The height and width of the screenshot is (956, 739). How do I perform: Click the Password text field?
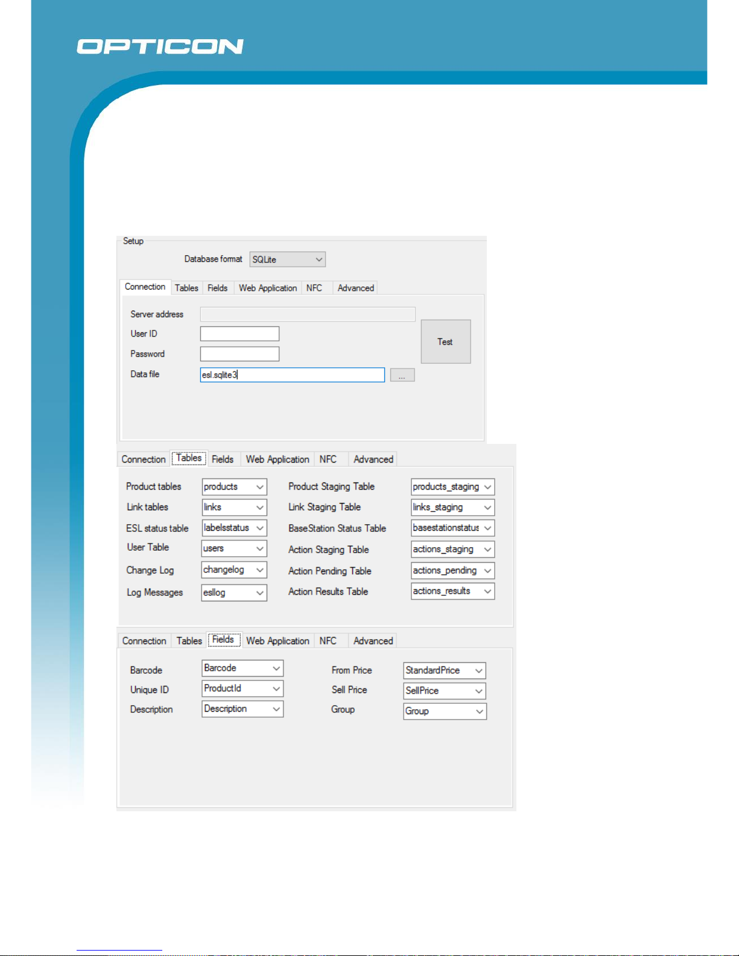click(x=239, y=354)
